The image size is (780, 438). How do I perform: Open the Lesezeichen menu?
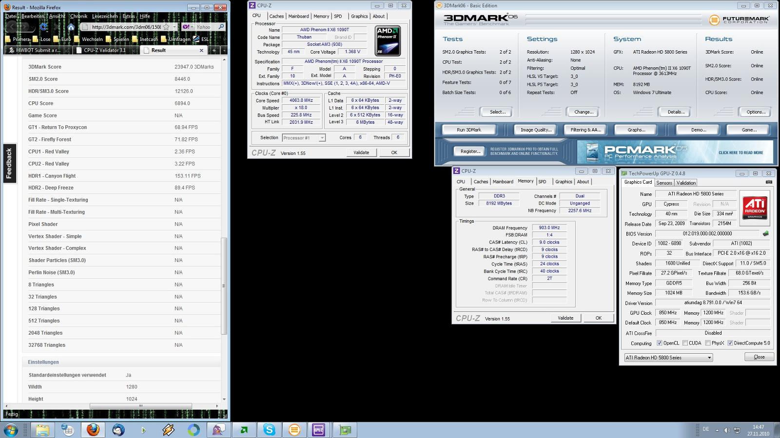(x=105, y=16)
